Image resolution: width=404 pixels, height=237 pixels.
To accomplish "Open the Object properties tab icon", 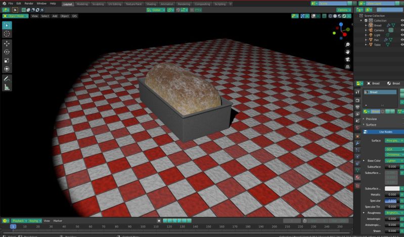I will (357, 136).
